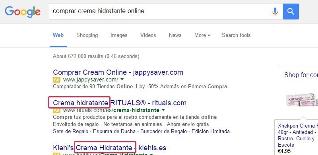Open Search tools options

[x=236, y=35]
